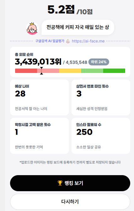This screenshot has height=211, width=134.
Task: Select the 살면서 번호 따인 횟수 card
Action: [101, 97]
